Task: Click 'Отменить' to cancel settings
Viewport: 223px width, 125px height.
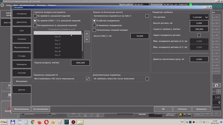Action: pos(182,109)
